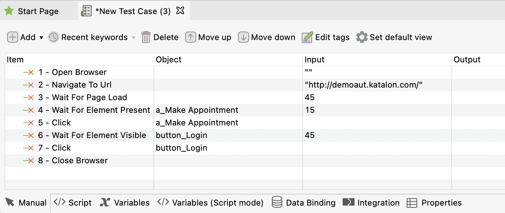This screenshot has height=213, width=505.
Task: Open the Data Binding tab
Action: coord(304,203)
